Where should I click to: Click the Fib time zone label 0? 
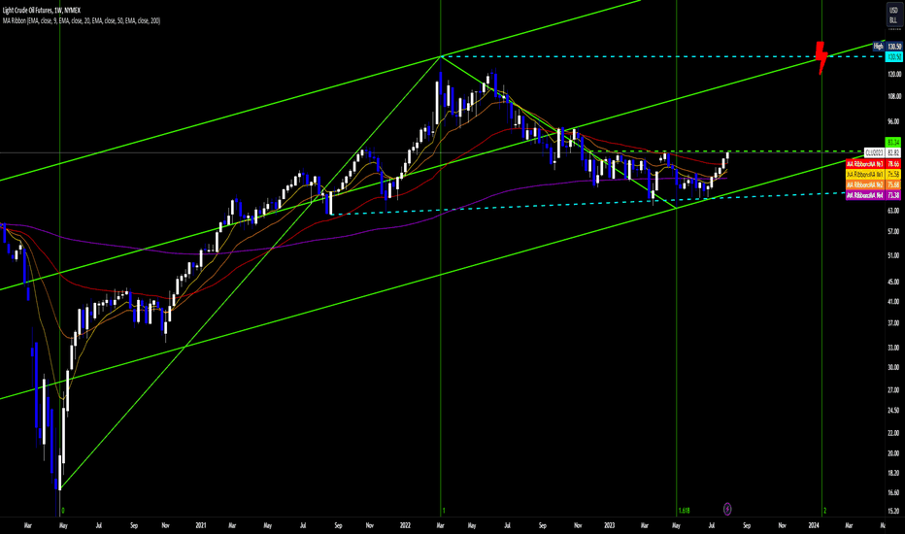coord(63,511)
